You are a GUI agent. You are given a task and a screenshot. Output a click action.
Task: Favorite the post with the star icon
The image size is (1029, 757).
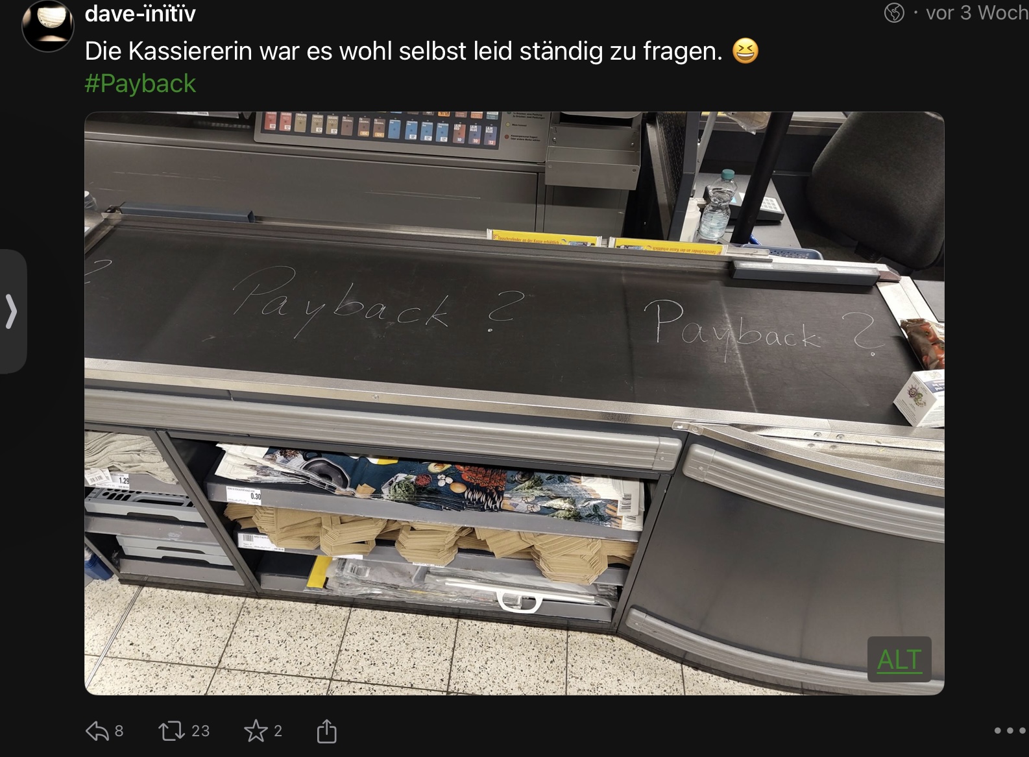pos(256,731)
